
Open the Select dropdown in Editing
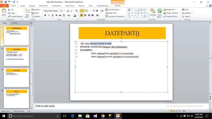pos(186,16)
